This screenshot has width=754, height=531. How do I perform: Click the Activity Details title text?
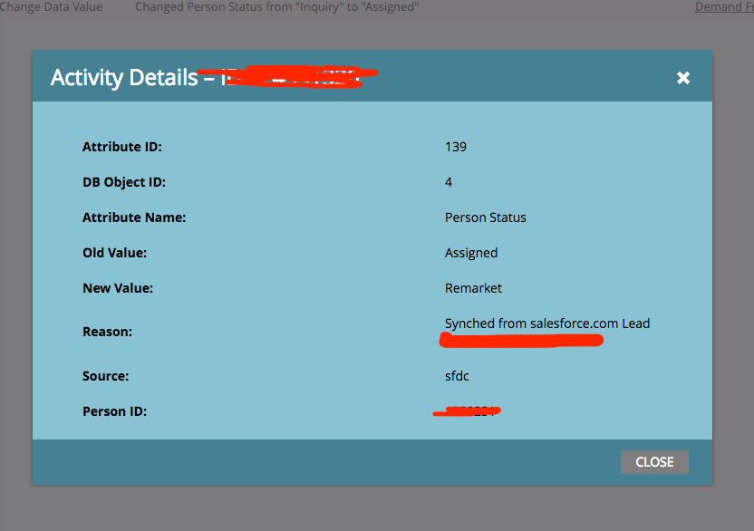tap(123, 78)
